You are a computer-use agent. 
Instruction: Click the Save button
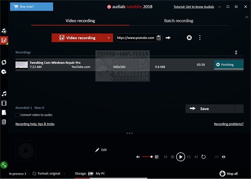click(x=210, y=109)
